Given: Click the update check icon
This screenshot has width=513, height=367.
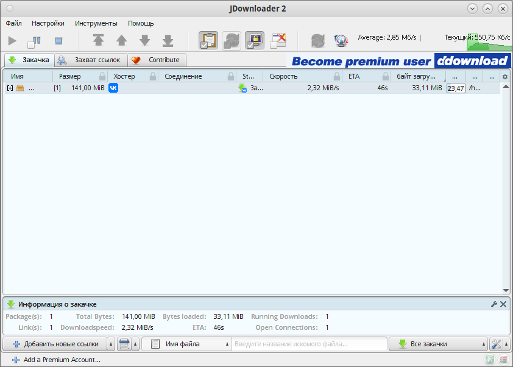Looking at the screenshot, I should (x=317, y=41).
